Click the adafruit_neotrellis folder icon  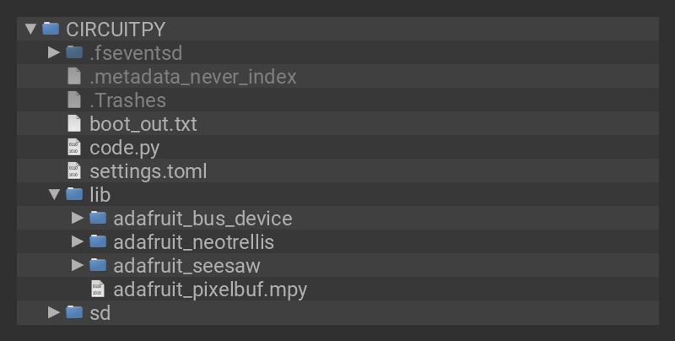coord(98,242)
